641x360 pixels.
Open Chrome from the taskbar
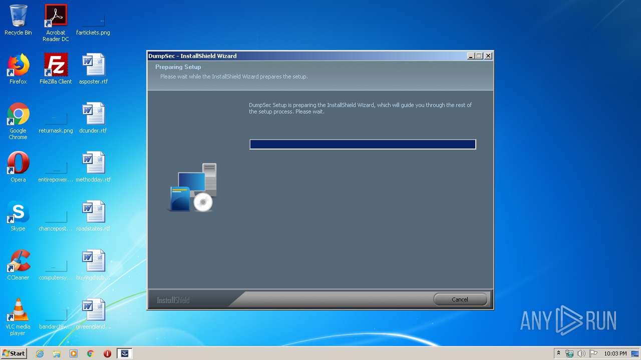[x=91, y=353]
